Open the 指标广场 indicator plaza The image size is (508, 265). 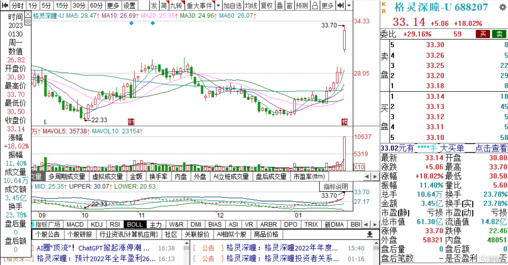click(47, 224)
